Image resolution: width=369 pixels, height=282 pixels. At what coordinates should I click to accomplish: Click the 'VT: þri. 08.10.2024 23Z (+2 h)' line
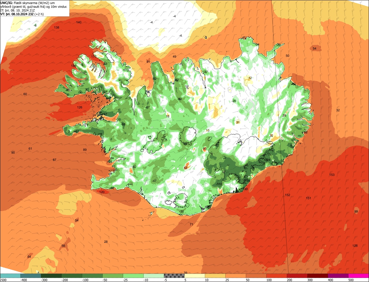[x=22, y=14]
